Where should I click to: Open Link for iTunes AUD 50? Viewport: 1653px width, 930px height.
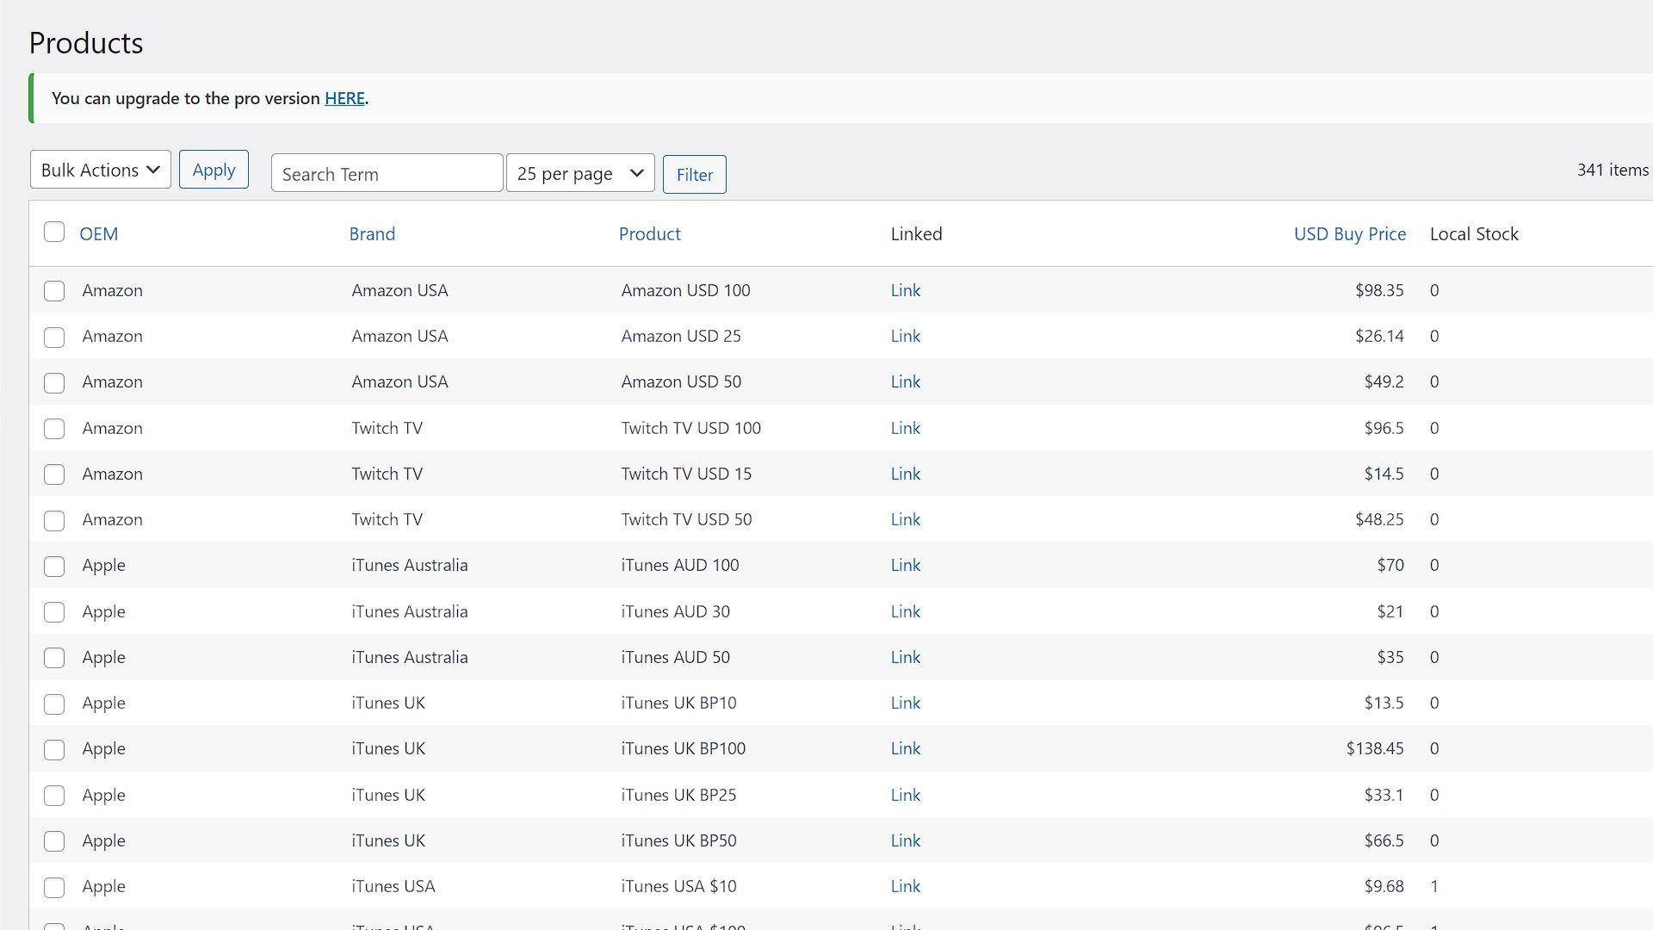coord(905,657)
